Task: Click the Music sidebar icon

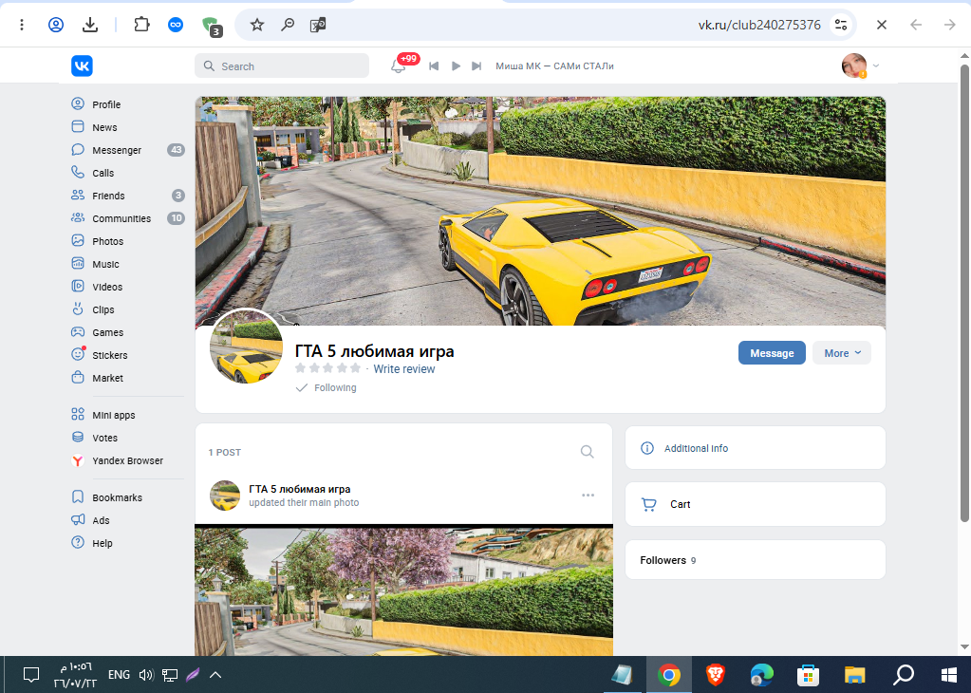Action: coord(78,263)
